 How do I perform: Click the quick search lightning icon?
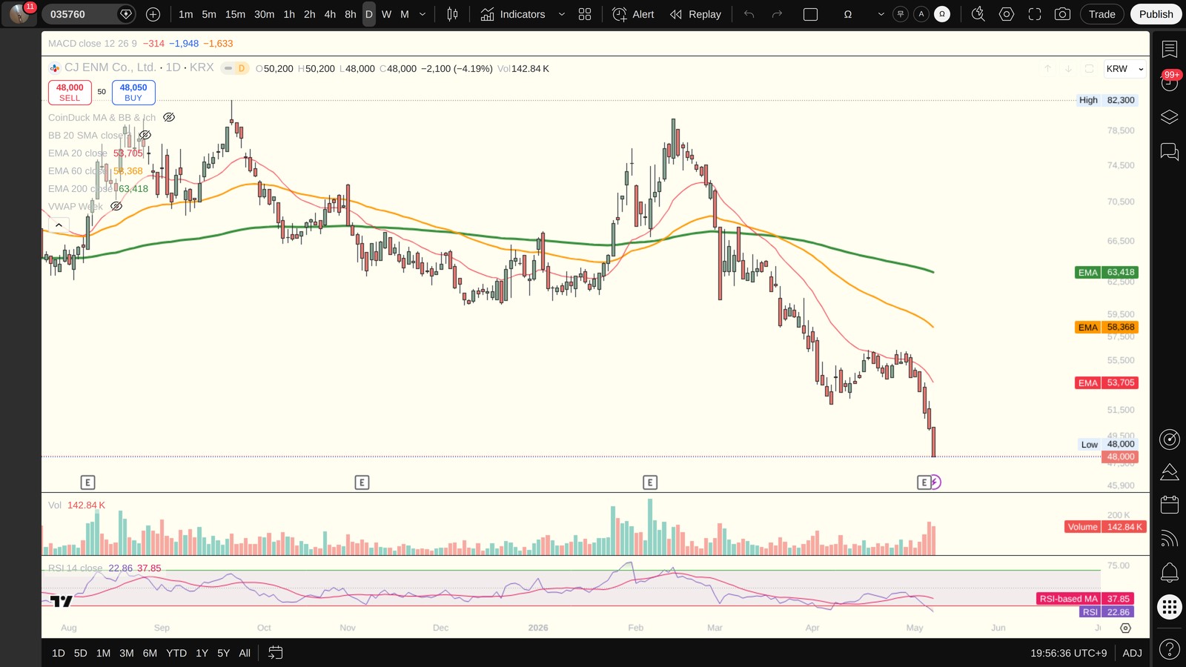pyautogui.click(x=978, y=14)
